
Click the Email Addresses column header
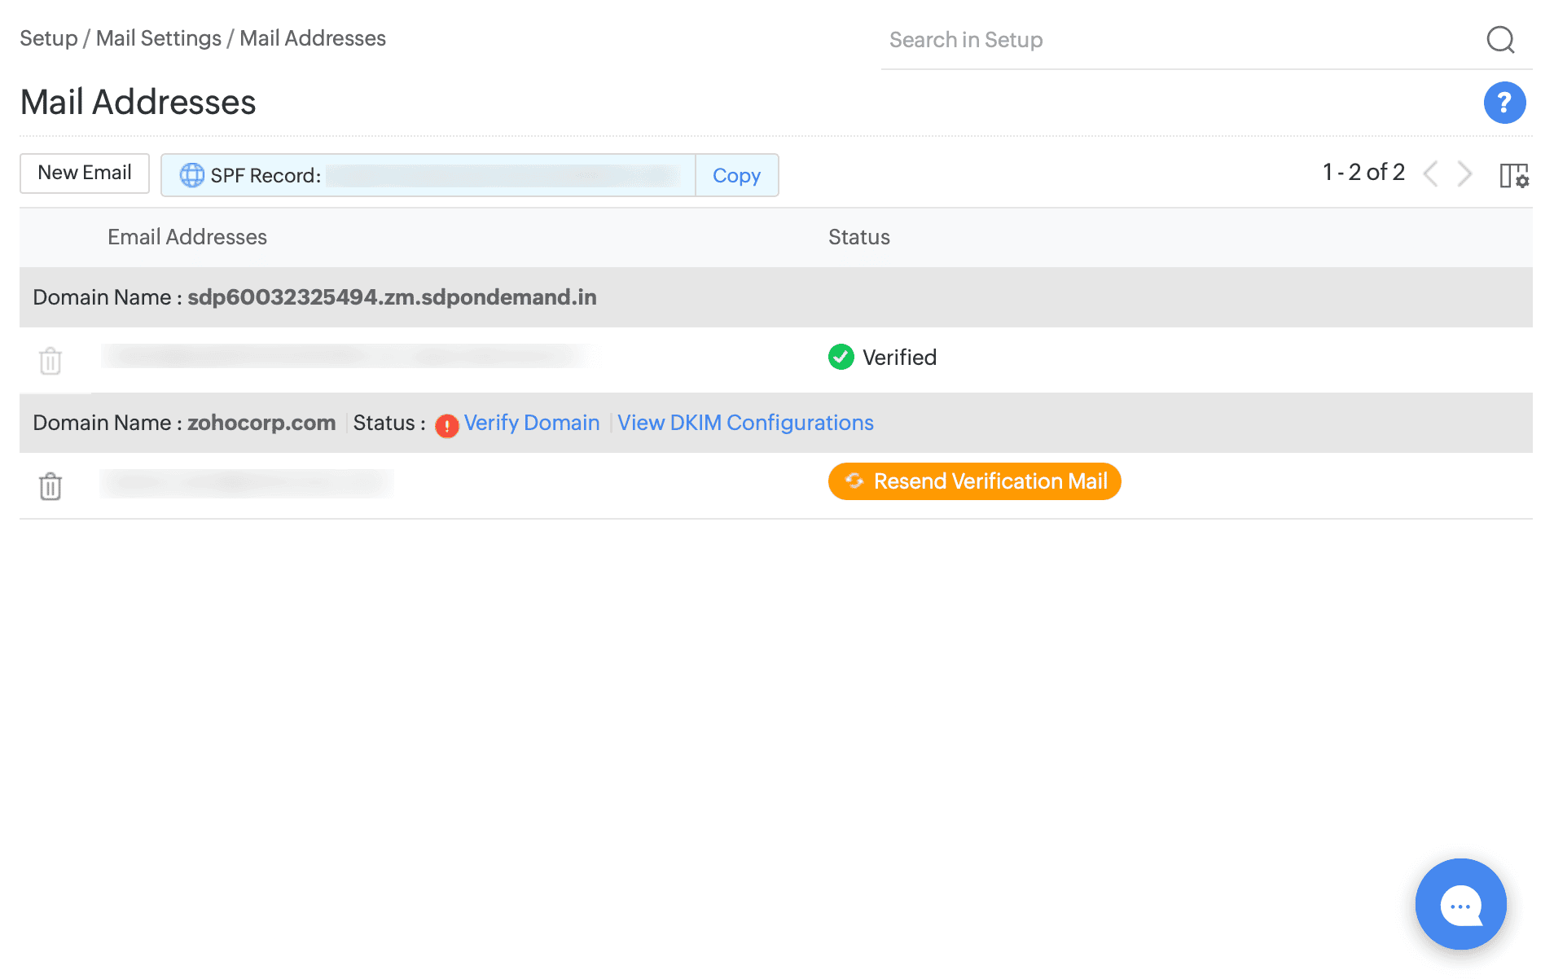click(x=187, y=237)
